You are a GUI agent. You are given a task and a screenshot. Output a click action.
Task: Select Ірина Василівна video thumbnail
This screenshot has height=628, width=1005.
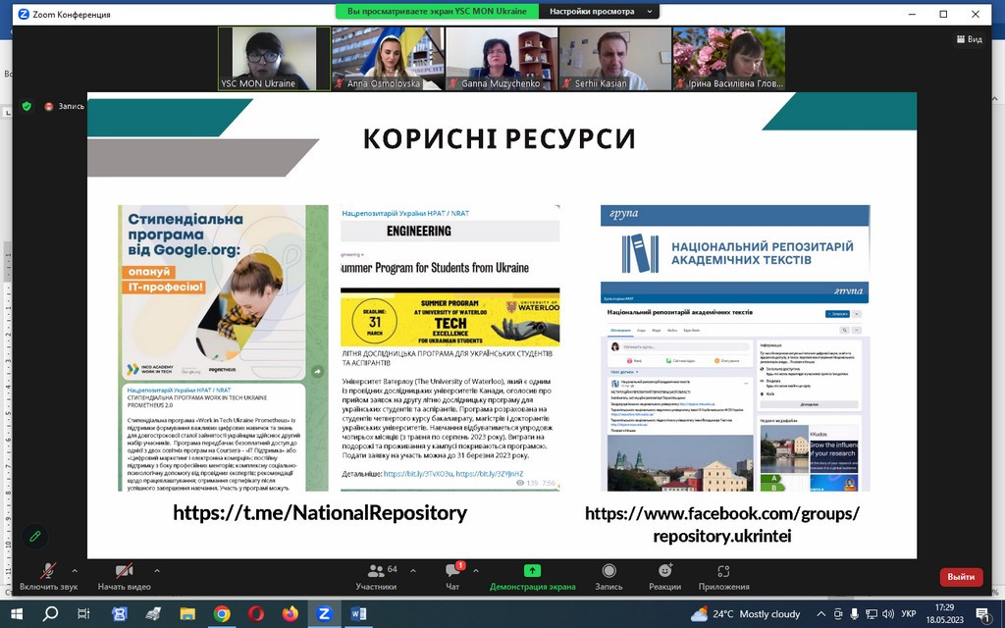pyautogui.click(x=729, y=58)
